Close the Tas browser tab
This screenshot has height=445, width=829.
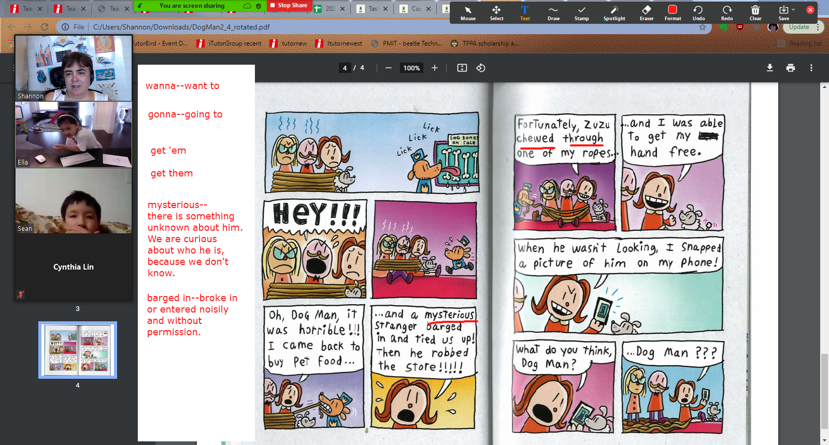click(386, 9)
